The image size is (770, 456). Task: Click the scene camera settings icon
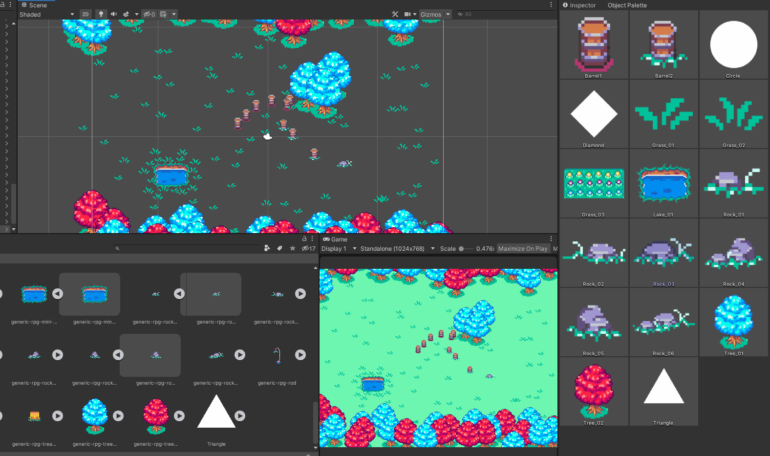pos(407,14)
